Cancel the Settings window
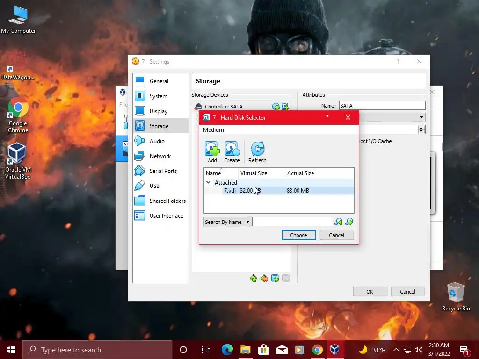479x359 pixels. click(x=407, y=292)
